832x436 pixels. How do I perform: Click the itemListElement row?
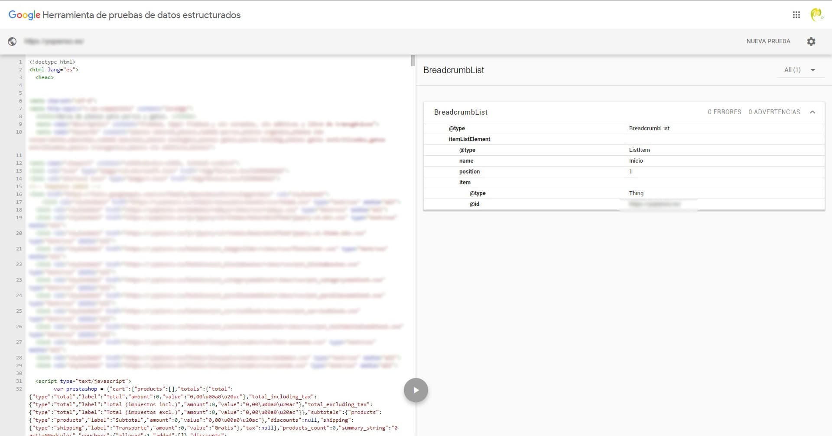[x=469, y=139]
